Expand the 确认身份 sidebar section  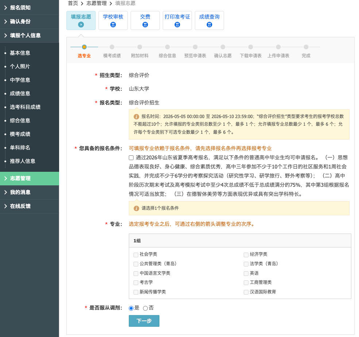pyautogui.click(x=30, y=22)
